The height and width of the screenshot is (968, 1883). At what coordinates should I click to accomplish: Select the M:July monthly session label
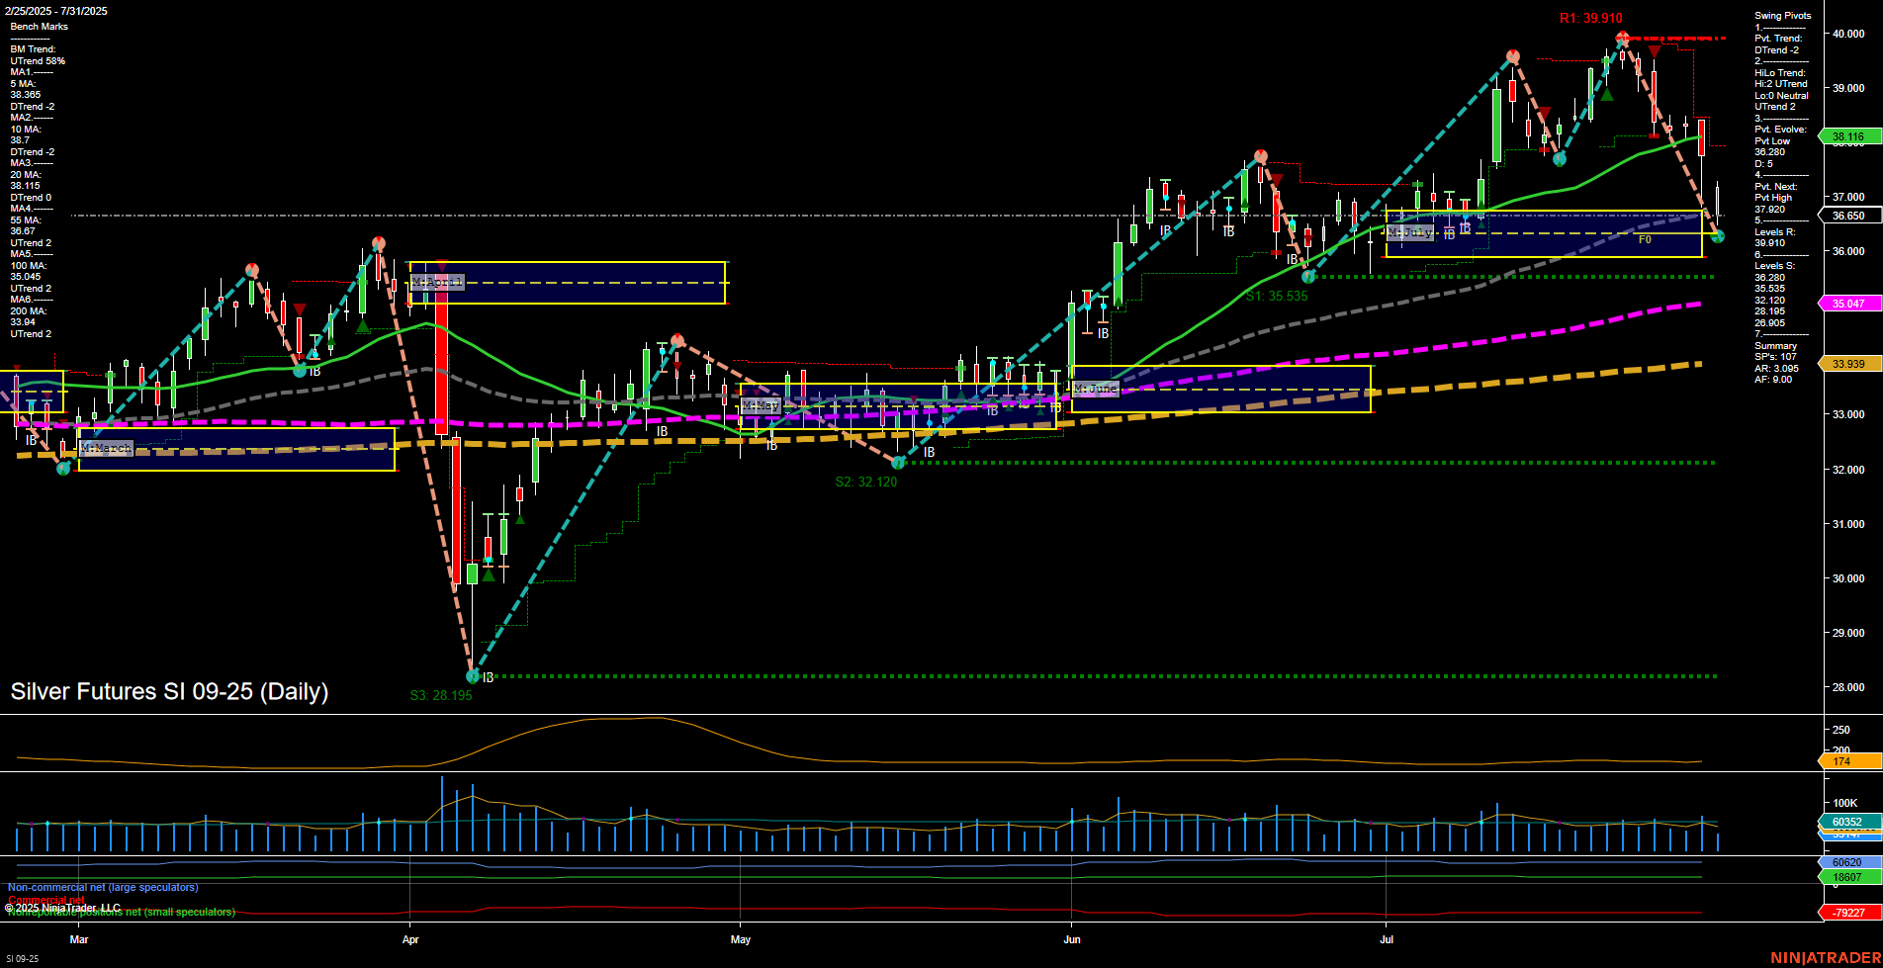1410,232
